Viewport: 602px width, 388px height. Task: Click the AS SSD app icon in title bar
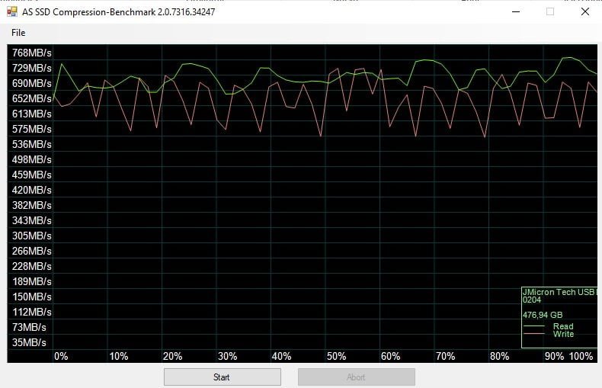pyautogui.click(x=11, y=11)
